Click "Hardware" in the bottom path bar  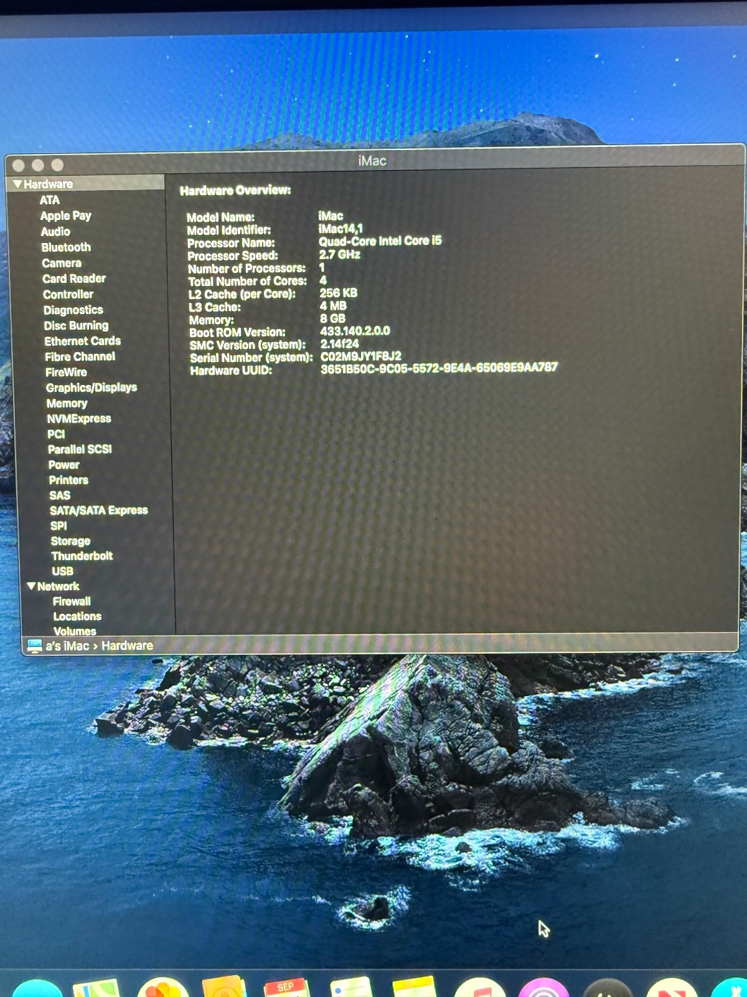pos(127,646)
